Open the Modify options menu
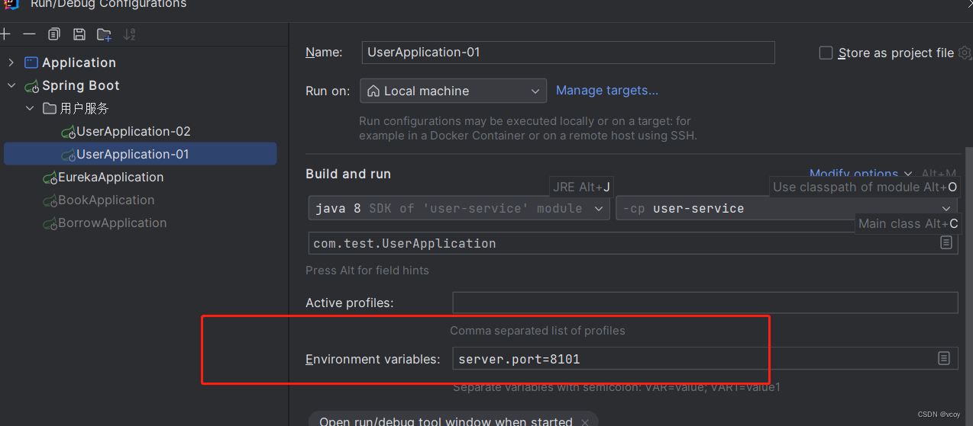 point(861,174)
